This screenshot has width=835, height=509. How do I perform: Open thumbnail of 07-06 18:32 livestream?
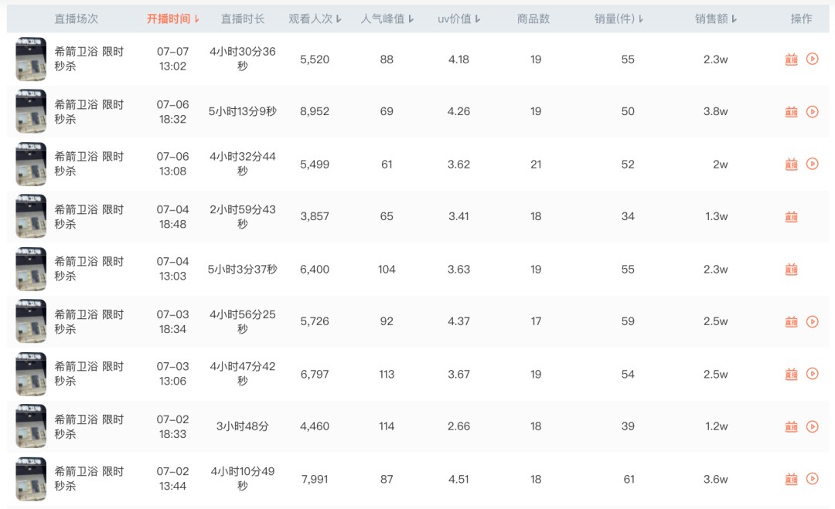click(31, 111)
